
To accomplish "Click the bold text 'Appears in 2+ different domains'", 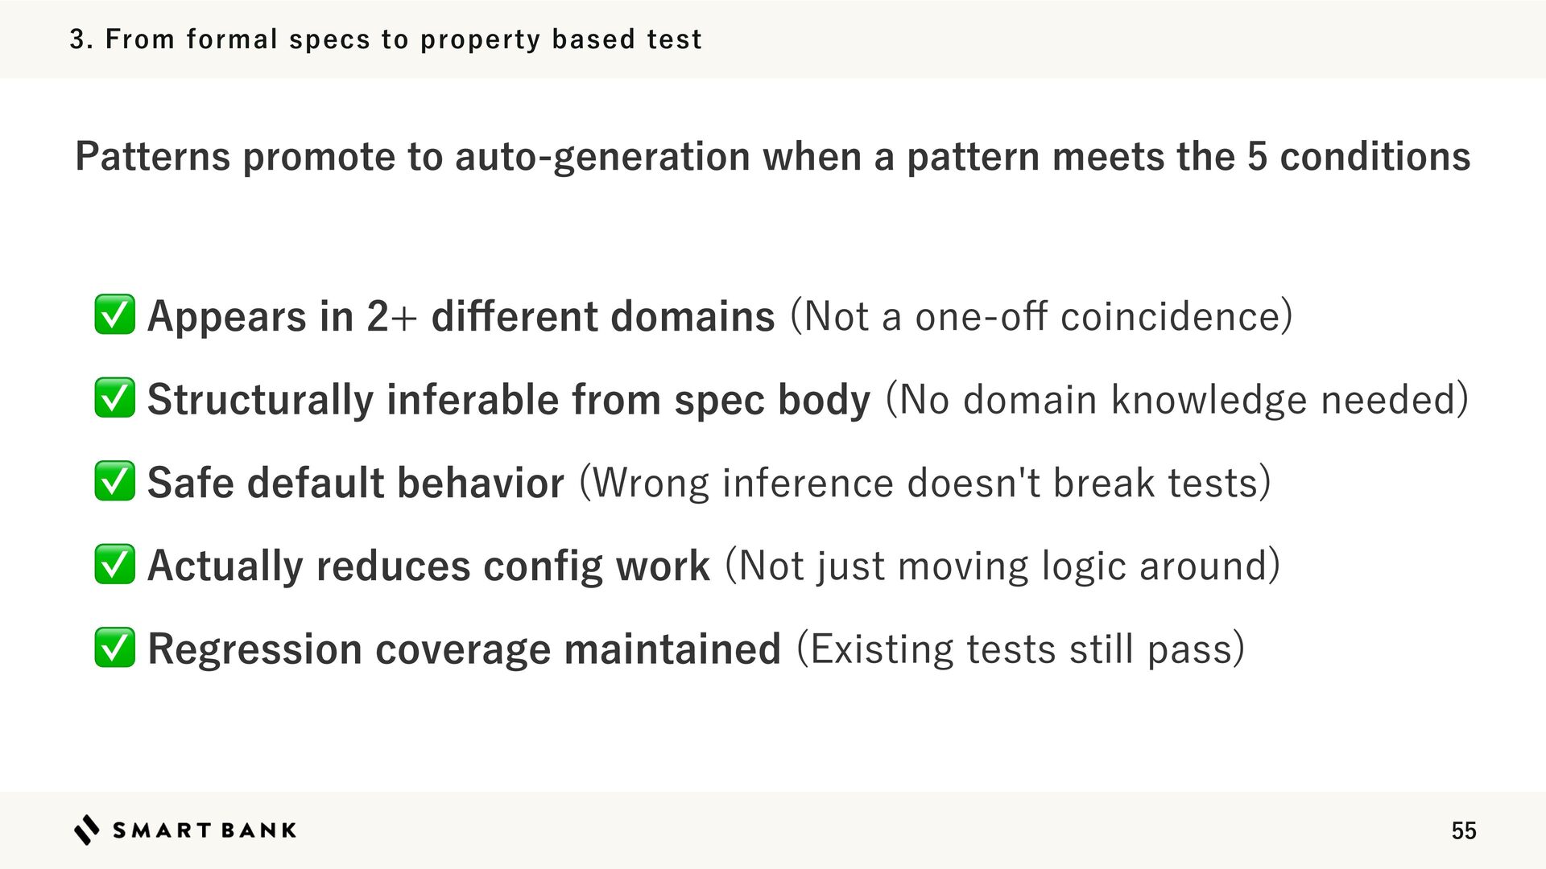I will [461, 316].
